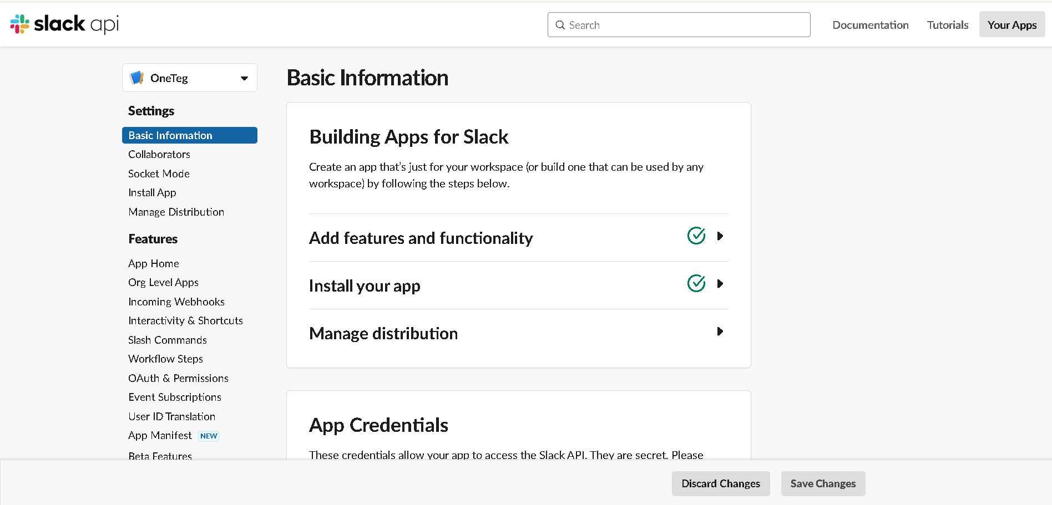Screen dimensions: 1052x505
Task: Focus the Search input field
Action: pos(685,25)
